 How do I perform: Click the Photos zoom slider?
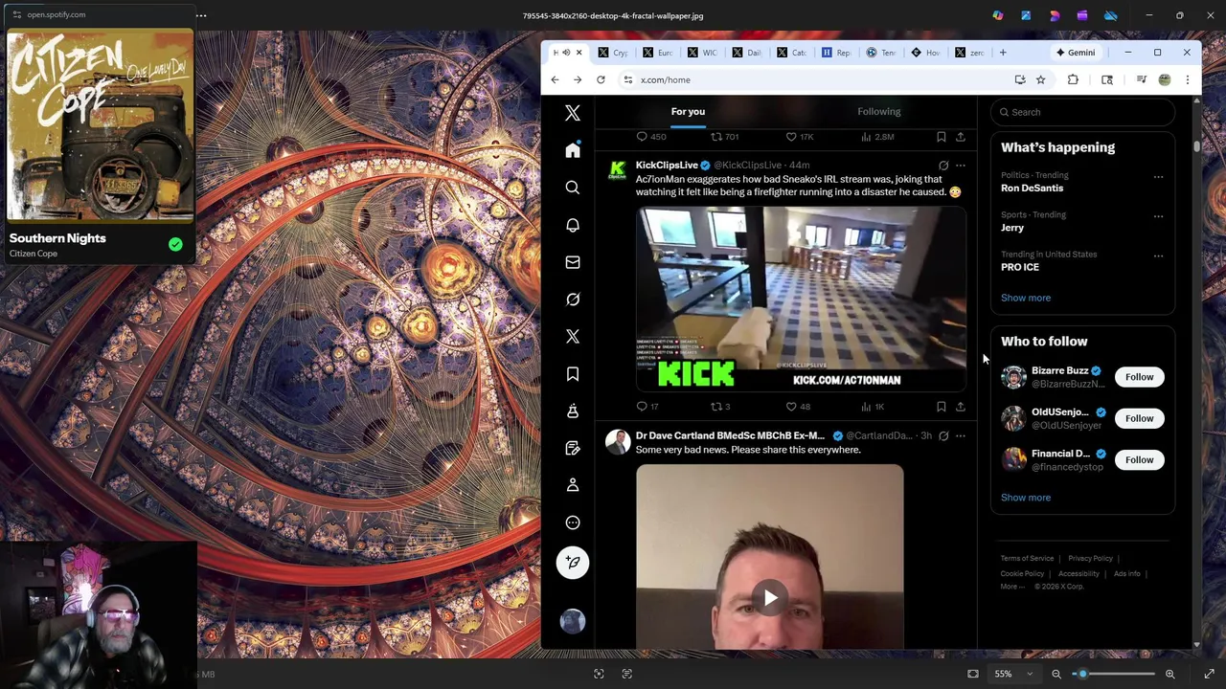[1114, 674]
